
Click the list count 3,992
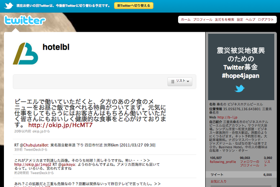[x=268, y=158]
